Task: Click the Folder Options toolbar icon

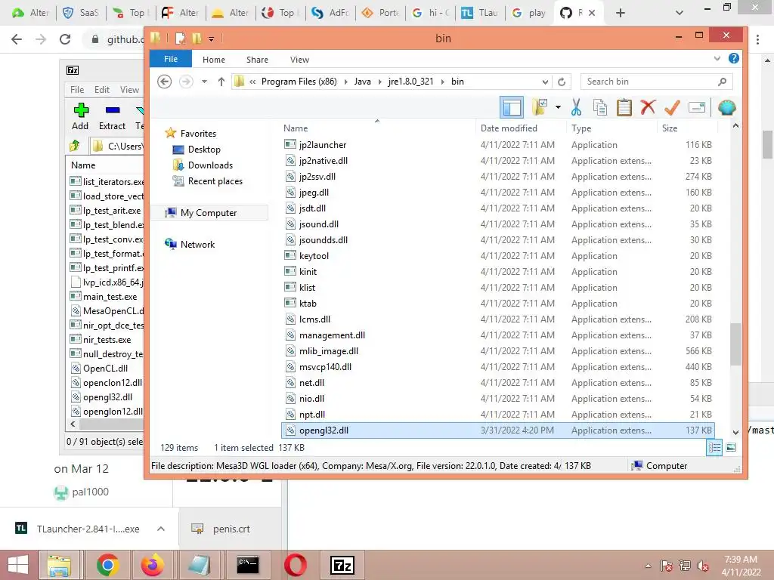Action: [x=540, y=107]
